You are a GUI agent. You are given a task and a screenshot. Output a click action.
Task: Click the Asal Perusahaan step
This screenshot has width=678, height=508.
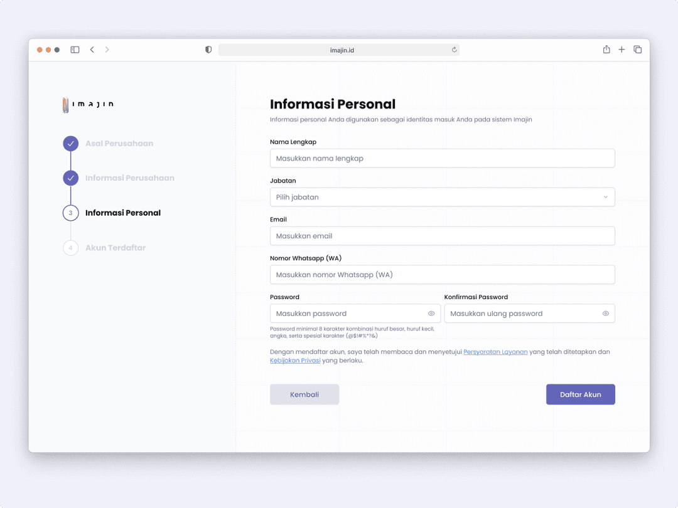[119, 144]
